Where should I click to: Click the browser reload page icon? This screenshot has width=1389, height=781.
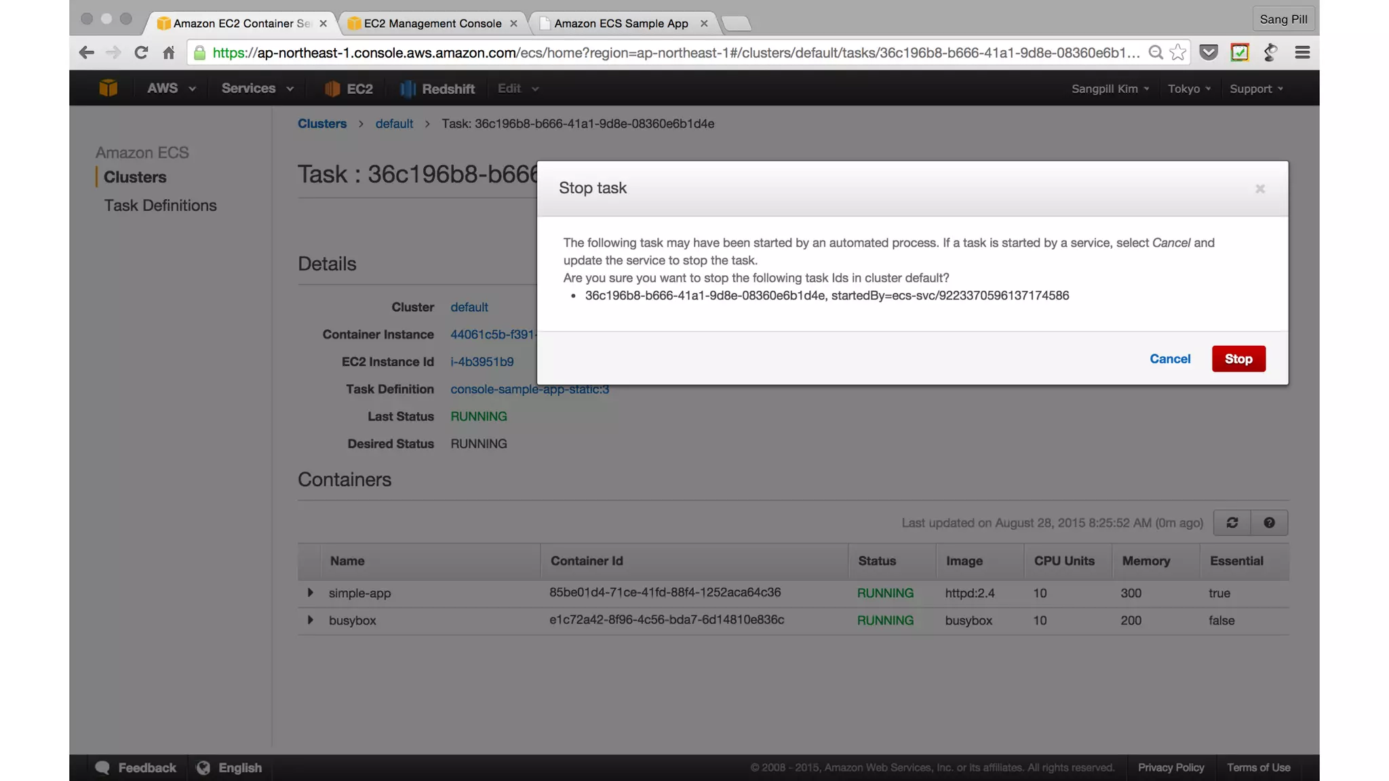(x=140, y=53)
